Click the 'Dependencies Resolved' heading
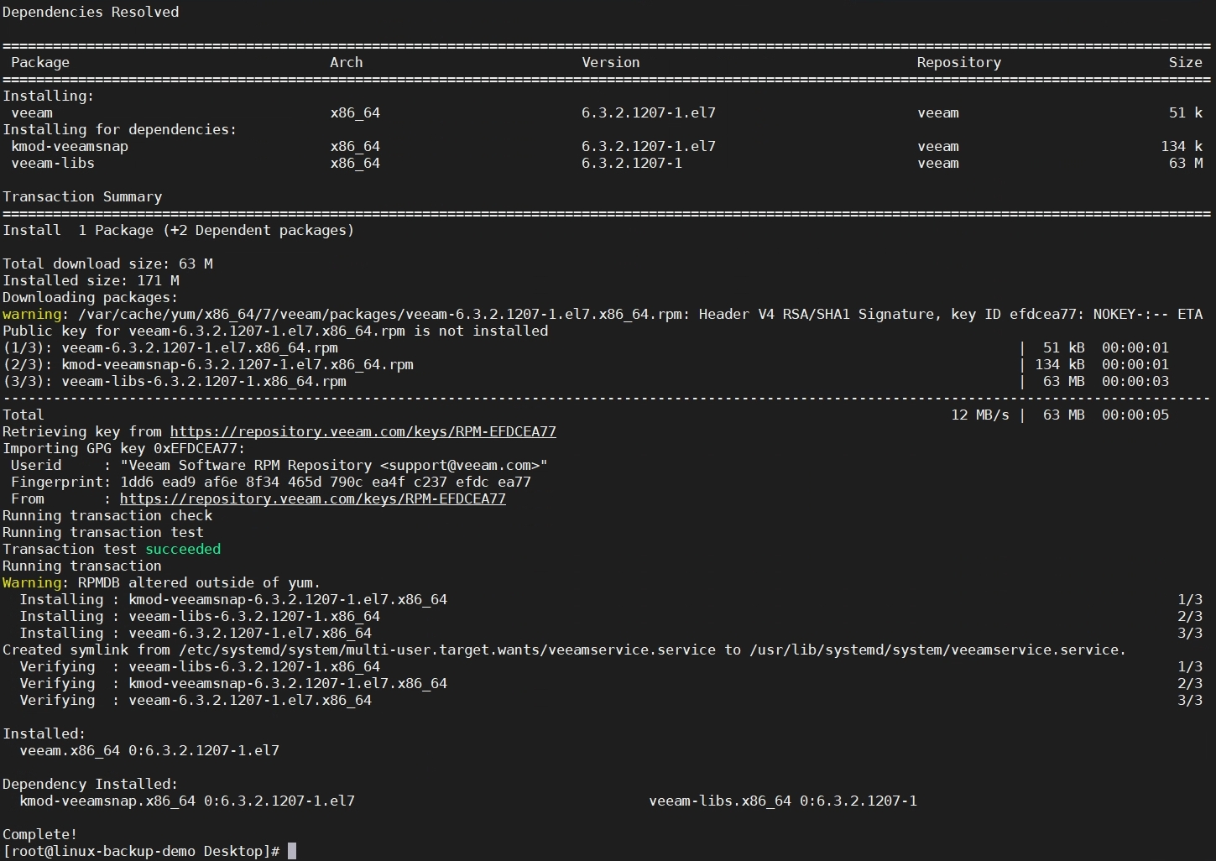The width and height of the screenshot is (1216, 861). (91, 12)
